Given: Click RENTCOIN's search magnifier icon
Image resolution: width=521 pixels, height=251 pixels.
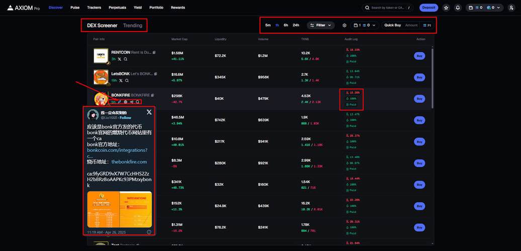Looking at the screenshot, I should (x=126, y=59).
